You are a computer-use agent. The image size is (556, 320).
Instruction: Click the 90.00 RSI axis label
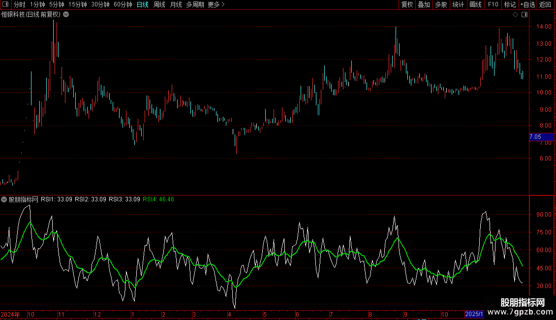tap(544, 215)
